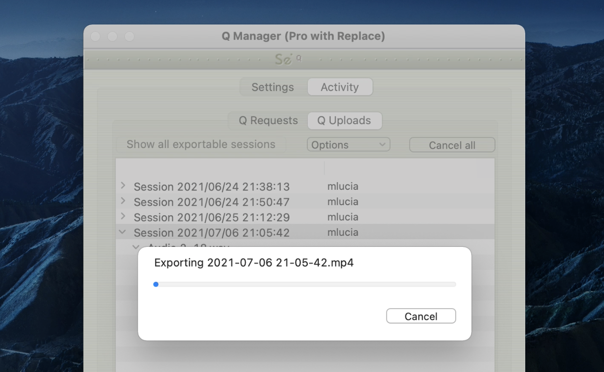Image resolution: width=604 pixels, height=372 pixels.
Task: Click the Source Elements logo icon
Action: 288,59
